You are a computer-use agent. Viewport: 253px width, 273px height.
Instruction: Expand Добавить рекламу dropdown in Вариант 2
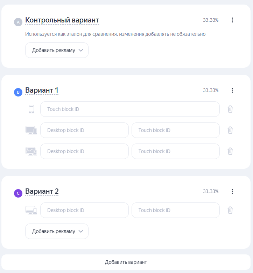coord(57,231)
